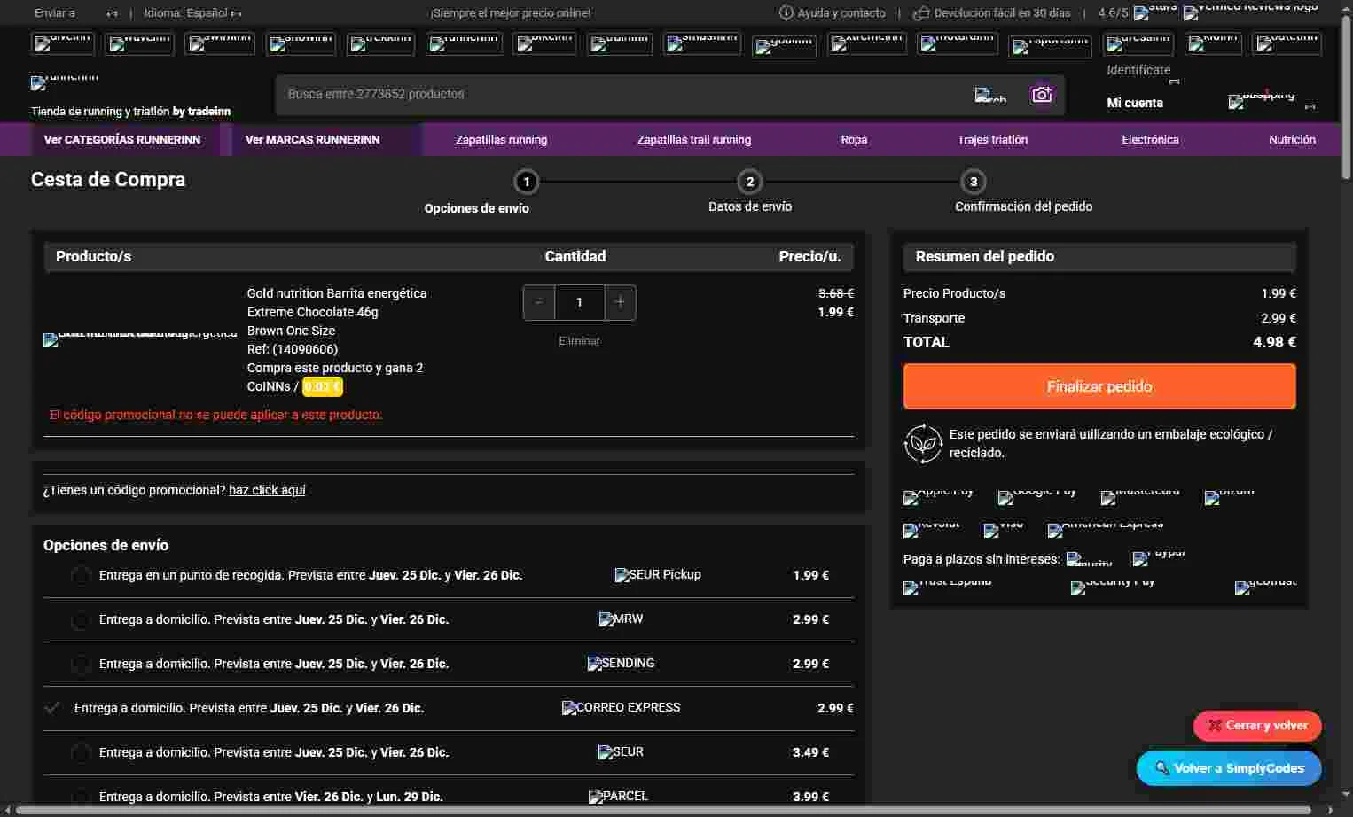Viewport: 1353px width, 817px height.
Task: Open the diveinn store logo
Action: [x=62, y=43]
